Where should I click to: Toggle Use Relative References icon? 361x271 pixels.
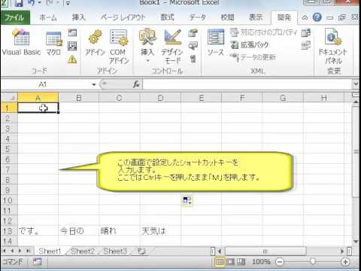click(72, 46)
